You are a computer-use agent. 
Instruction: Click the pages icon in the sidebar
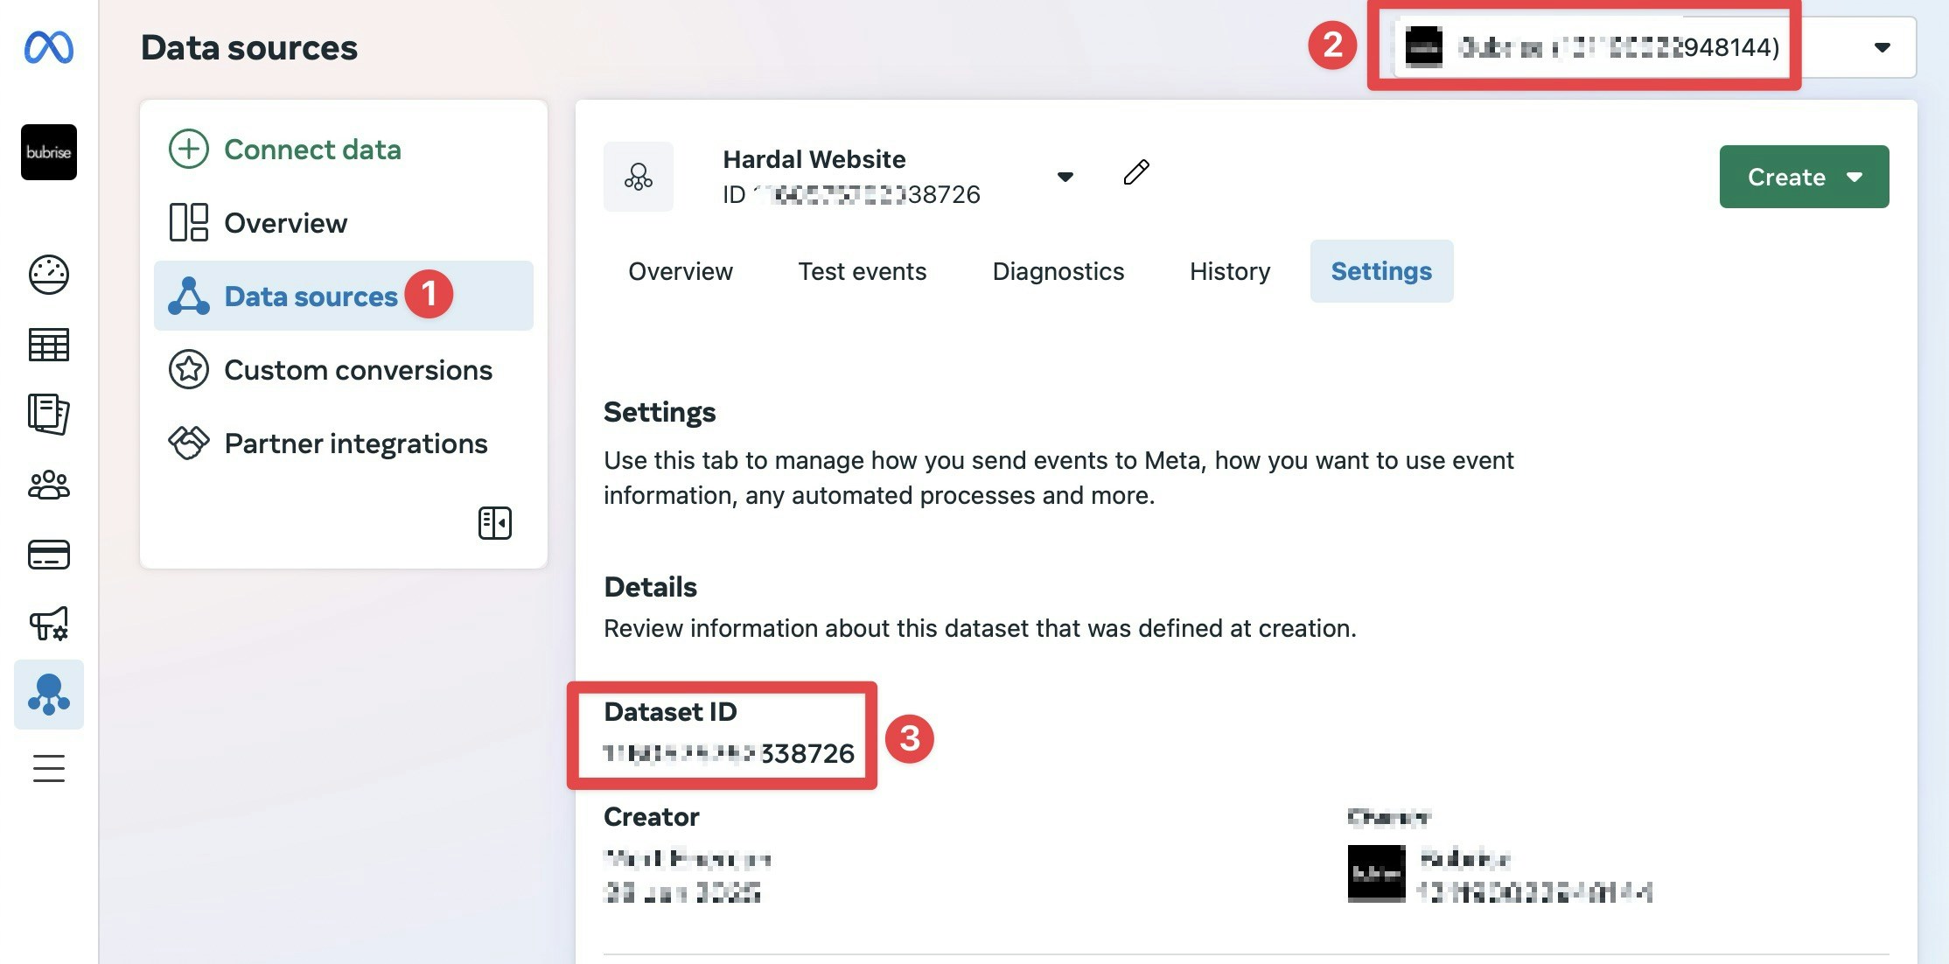(x=48, y=415)
